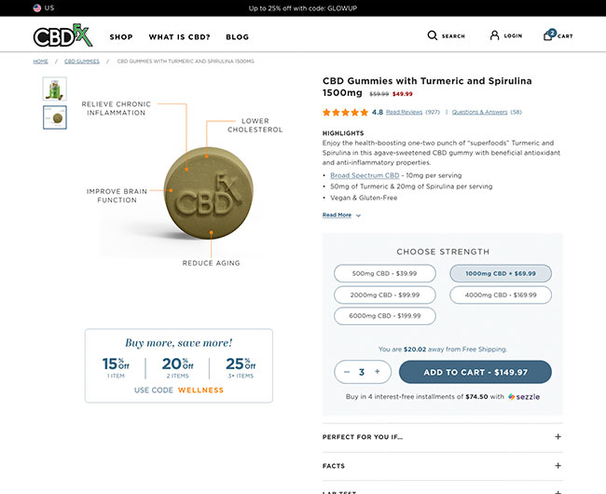Decrease quantity with minus button

click(x=346, y=371)
